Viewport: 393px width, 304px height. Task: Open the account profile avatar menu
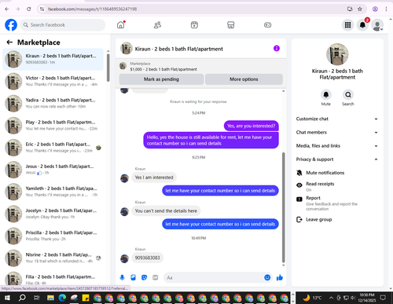[377, 25]
